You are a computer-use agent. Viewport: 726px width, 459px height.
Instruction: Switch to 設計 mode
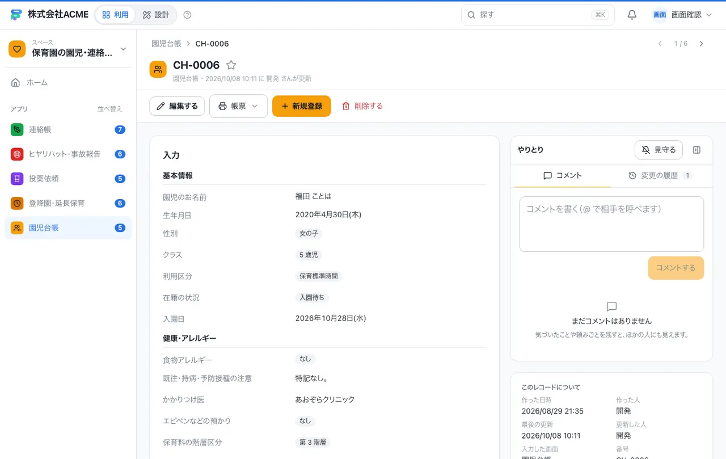[156, 15]
